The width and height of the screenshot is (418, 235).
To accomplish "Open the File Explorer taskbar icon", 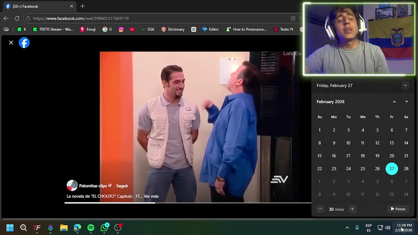I will coord(64,228).
